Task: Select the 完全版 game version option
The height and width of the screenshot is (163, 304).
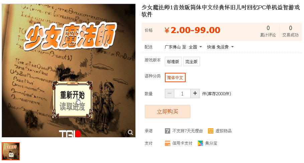Action: (x=191, y=61)
